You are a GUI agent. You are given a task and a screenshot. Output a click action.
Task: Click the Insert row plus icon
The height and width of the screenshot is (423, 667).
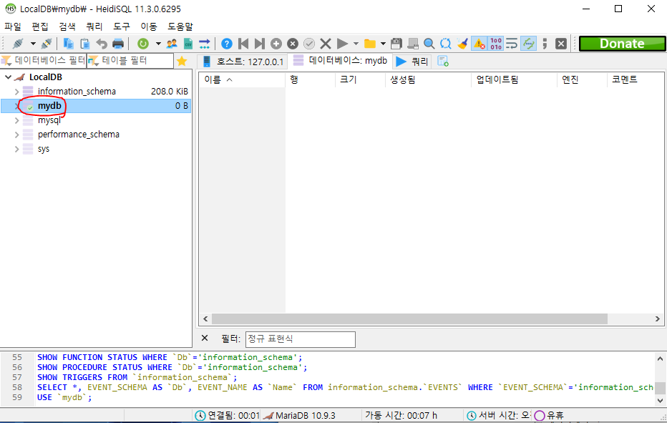click(276, 44)
